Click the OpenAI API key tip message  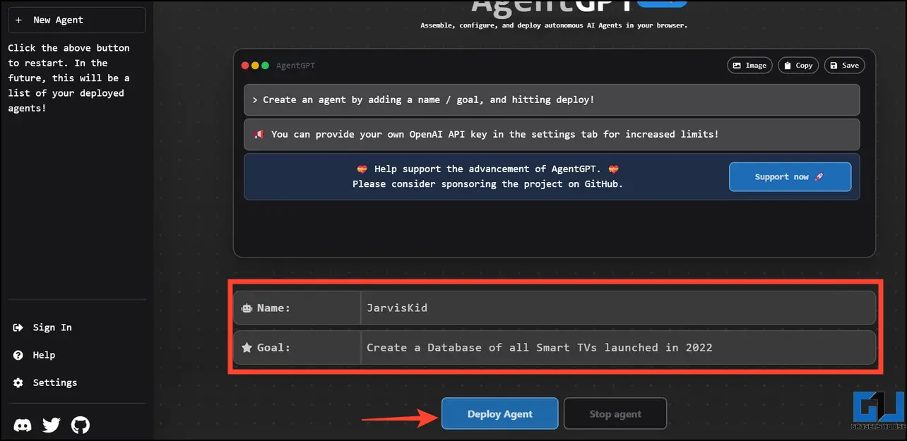552,134
